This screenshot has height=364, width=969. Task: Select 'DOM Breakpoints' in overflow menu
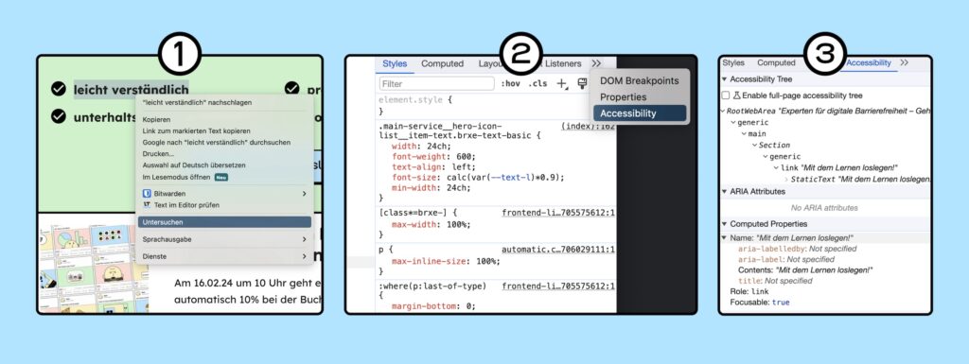coord(640,80)
